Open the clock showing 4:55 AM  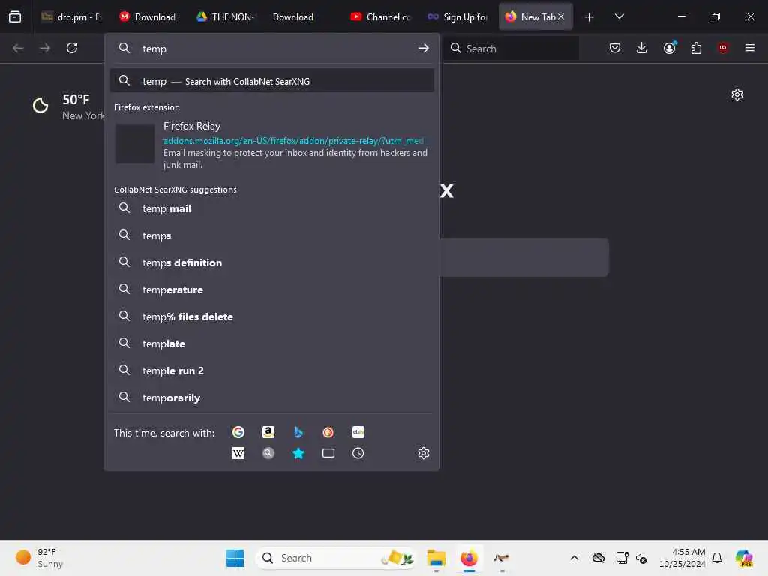682,558
